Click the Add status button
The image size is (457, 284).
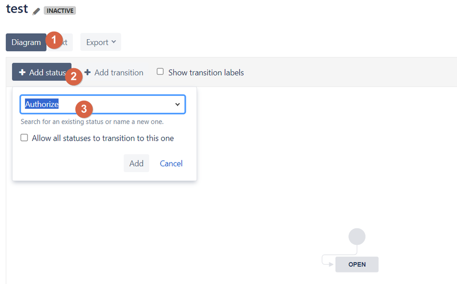point(42,72)
